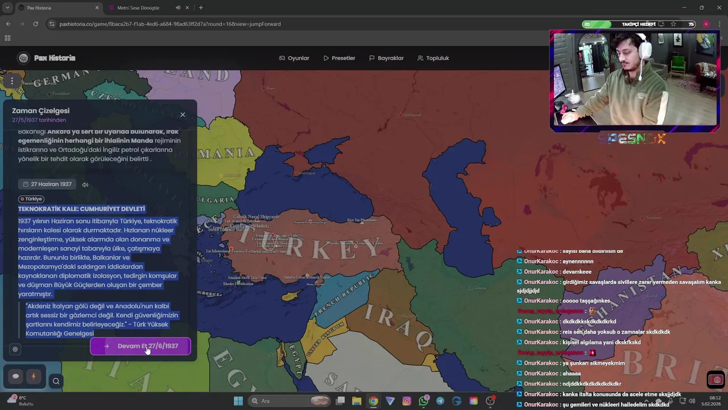Click the bookmark star in browser toolbar
The image size is (728, 410).
[673, 24]
